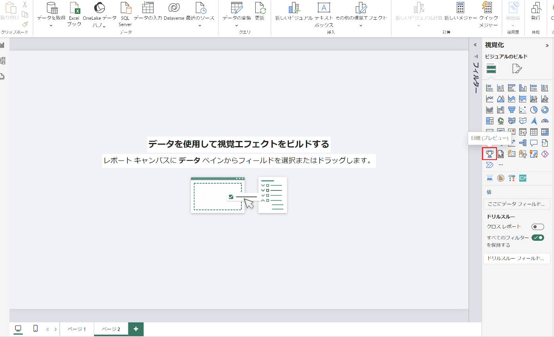Open the format visual tab
Image resolution: width=554 pixels, height=337 pixels.
(x=517, y=69)
